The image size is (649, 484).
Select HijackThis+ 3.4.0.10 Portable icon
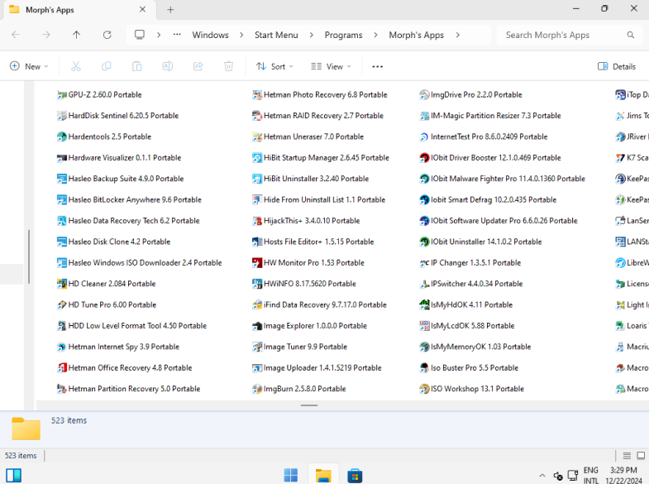(257, 221)
